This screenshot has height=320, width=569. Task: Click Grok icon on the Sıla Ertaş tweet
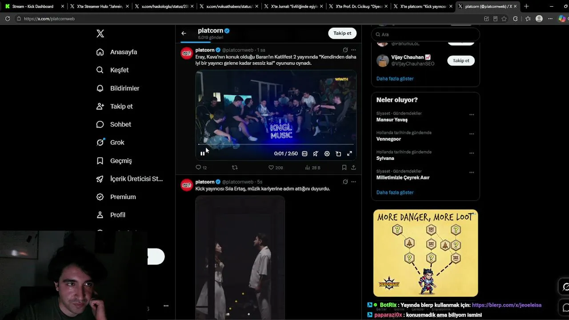click(x=345, y=182)
